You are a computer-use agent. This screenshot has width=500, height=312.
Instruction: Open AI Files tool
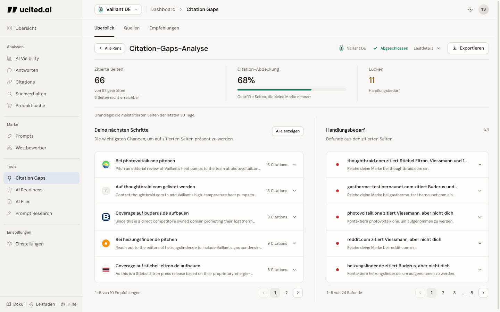(x=42, y=202)
